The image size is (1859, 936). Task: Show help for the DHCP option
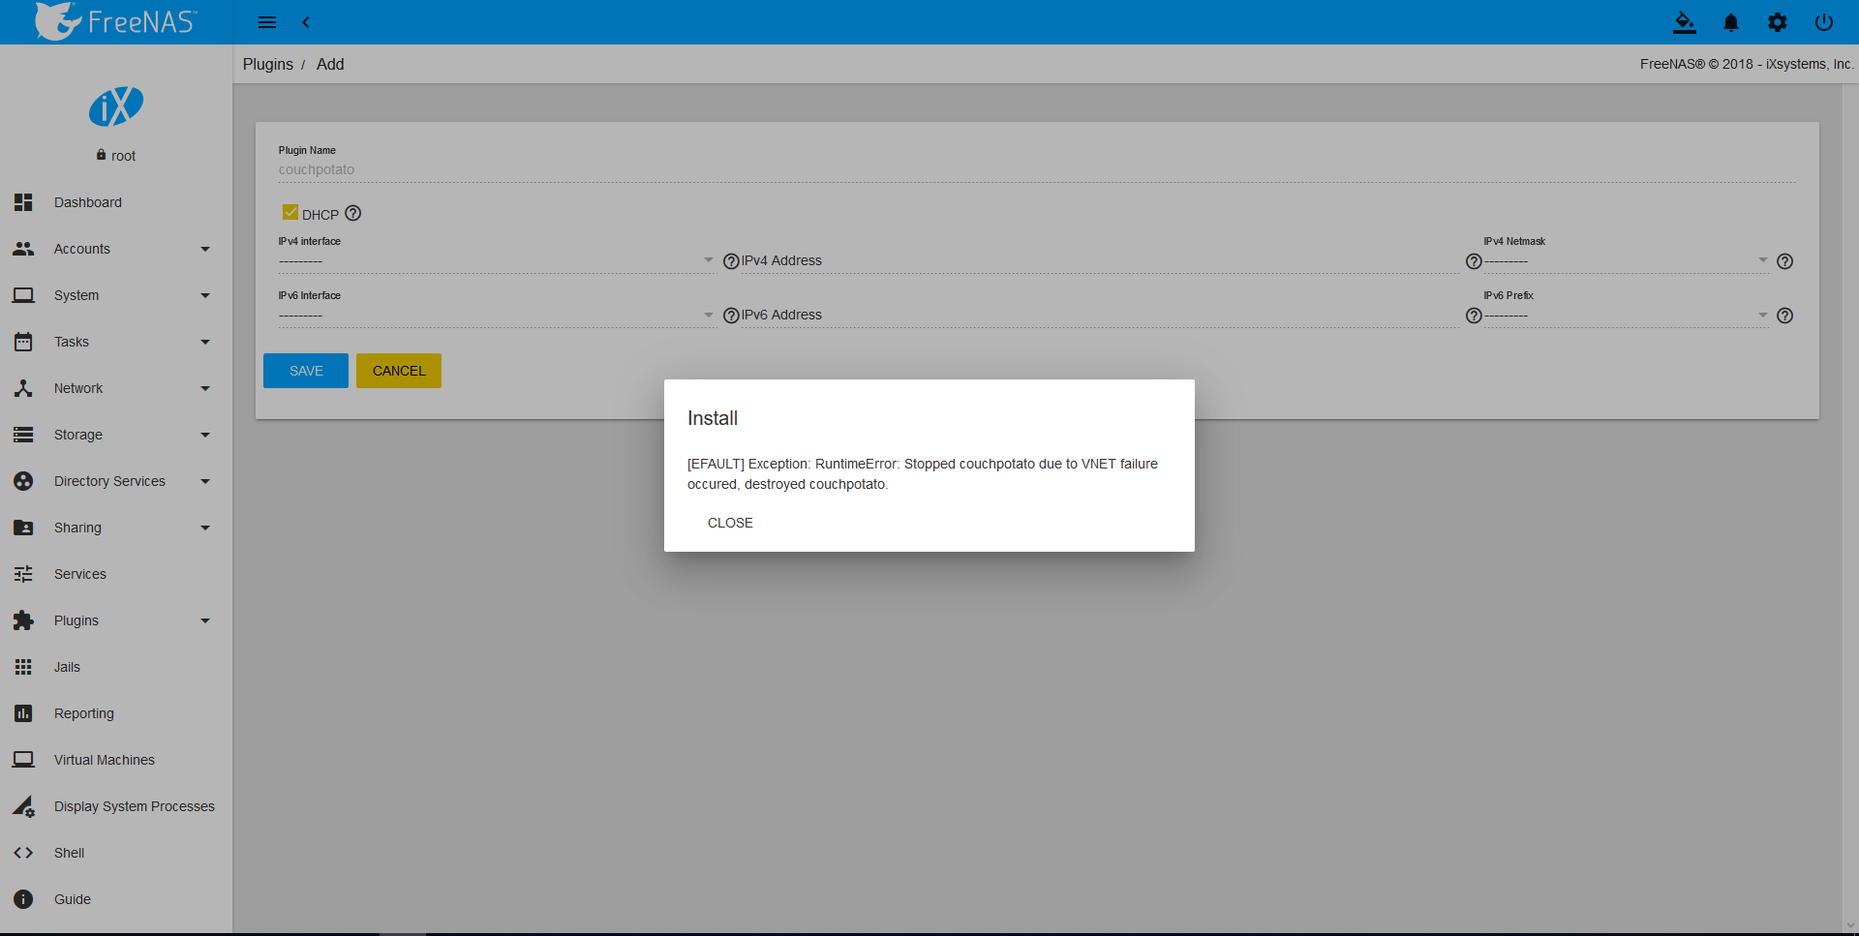(353, 213)
